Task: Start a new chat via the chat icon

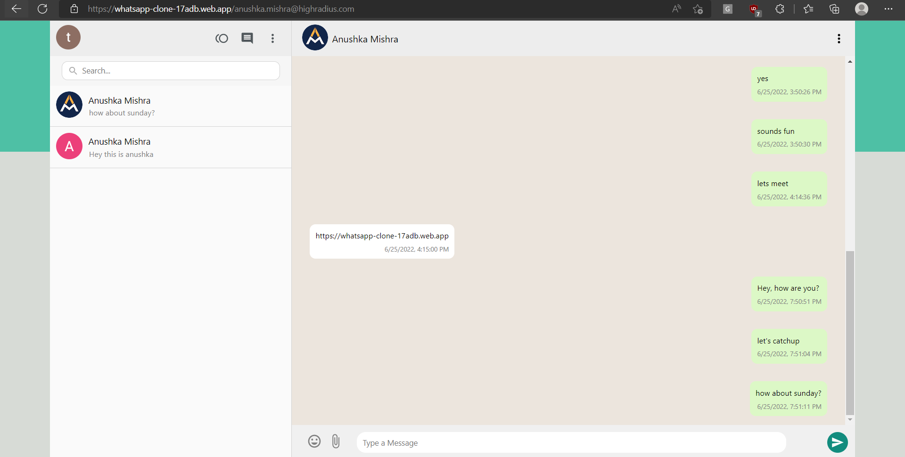Action: (x=247, y=38)
